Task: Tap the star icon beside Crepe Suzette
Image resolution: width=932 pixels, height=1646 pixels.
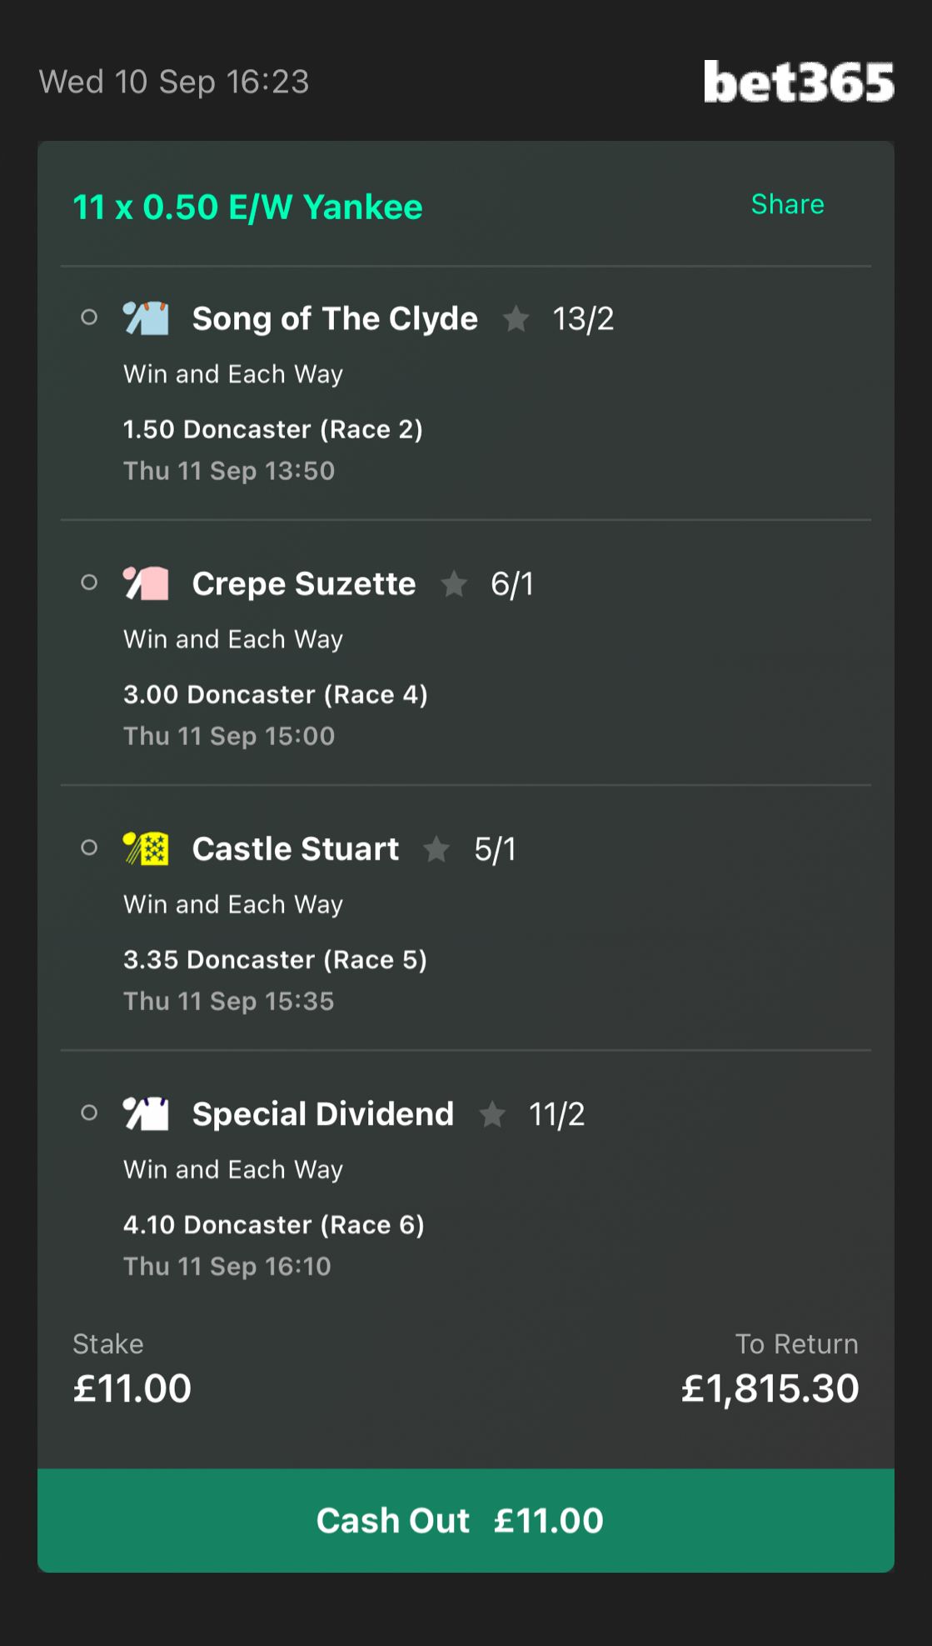Action: pyautogui.click(x=454, y=583)
